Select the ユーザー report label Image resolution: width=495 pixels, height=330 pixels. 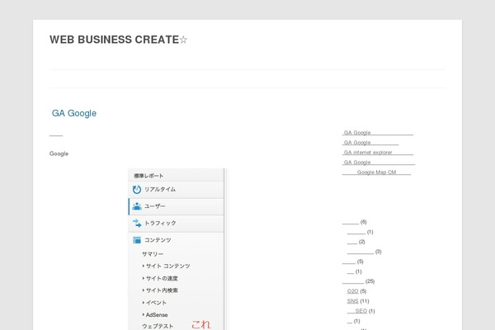click(155, 206)
